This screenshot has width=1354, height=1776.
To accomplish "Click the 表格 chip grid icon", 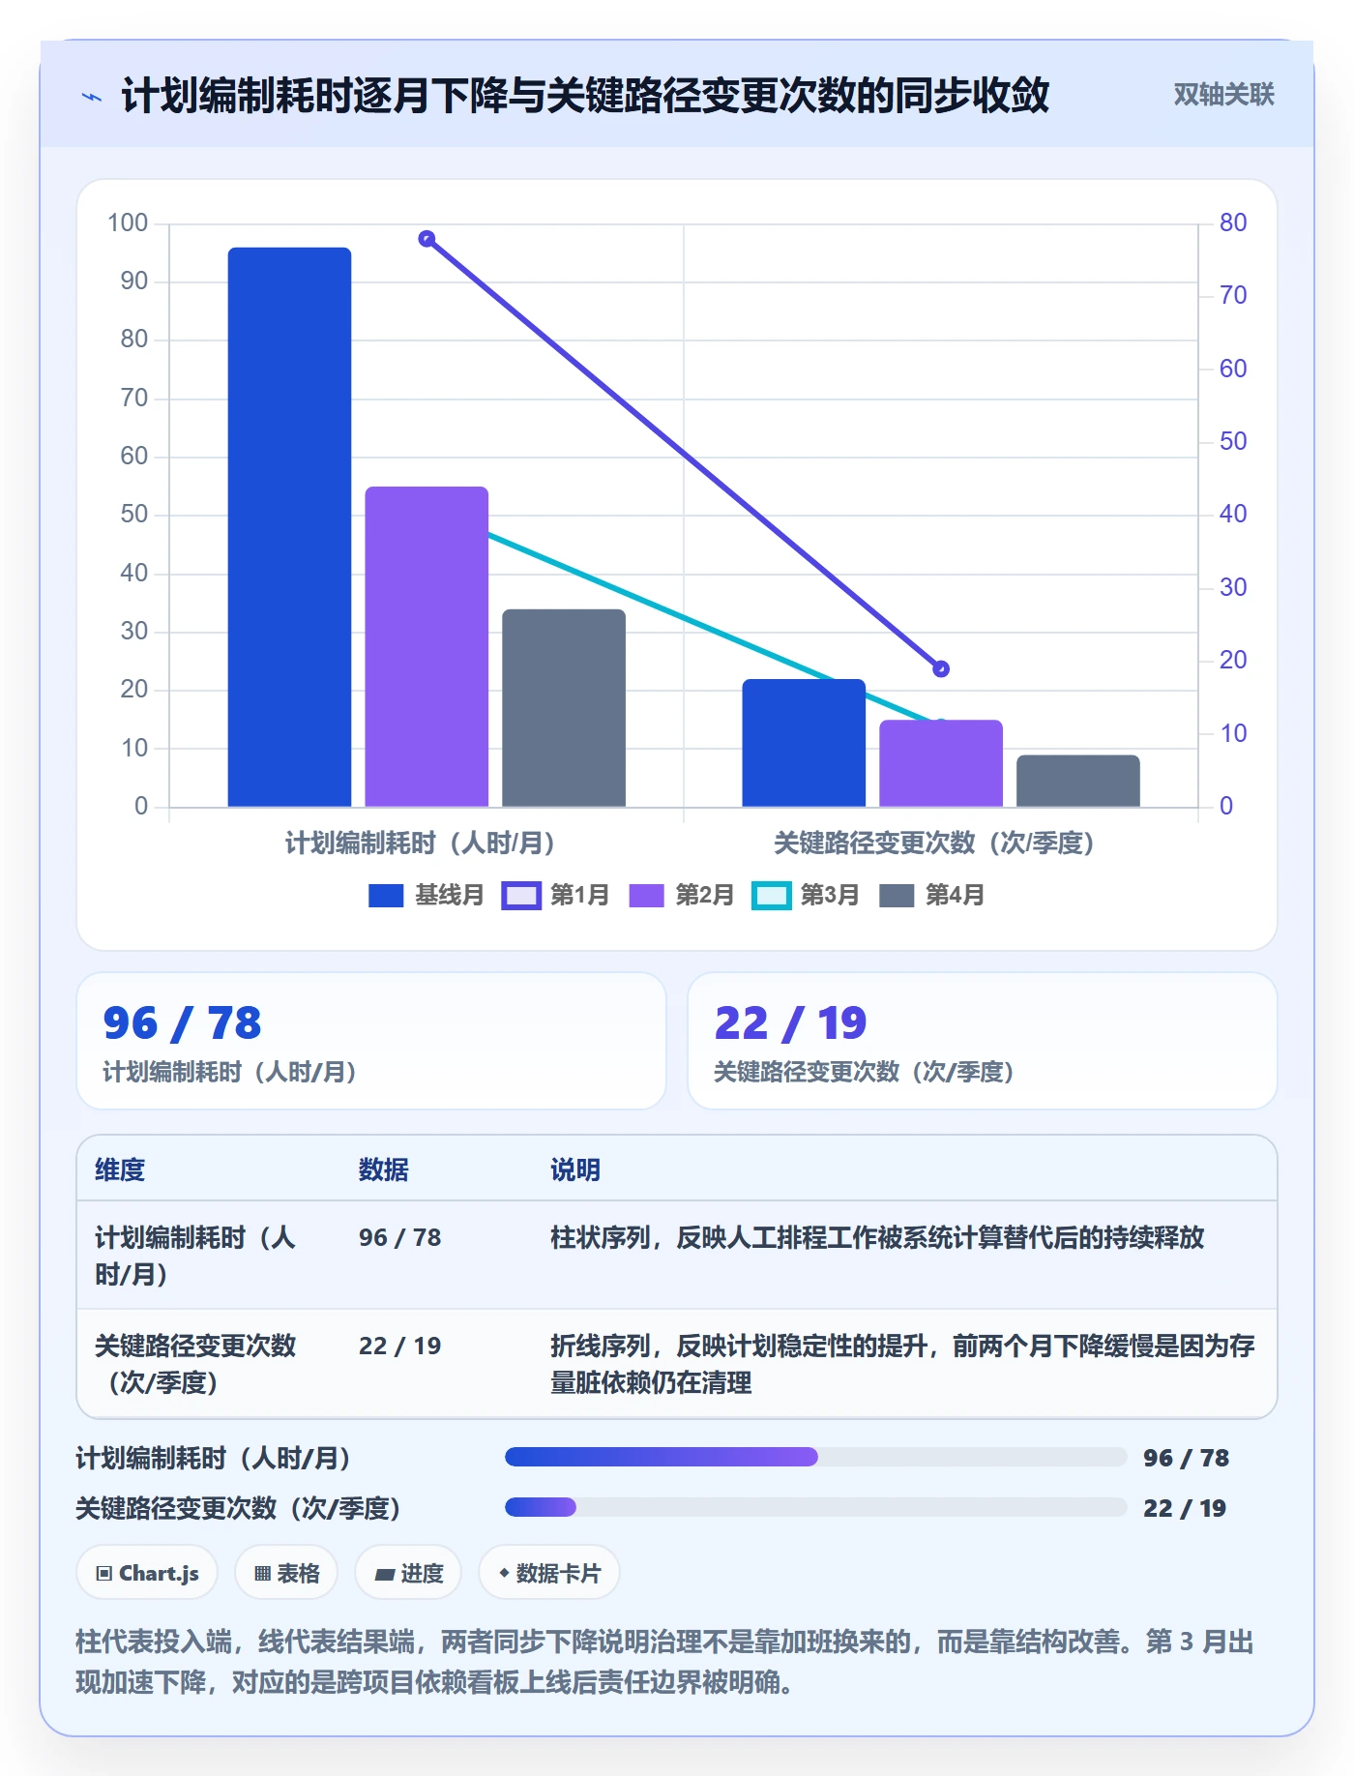I will 262,1574.
